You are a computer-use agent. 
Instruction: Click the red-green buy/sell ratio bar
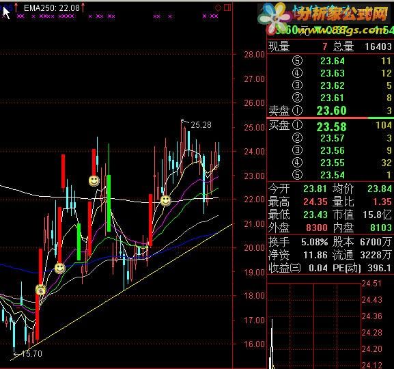click(x=330, y=118)
